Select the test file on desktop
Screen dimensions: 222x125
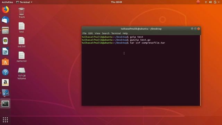[x=22, y=28]
